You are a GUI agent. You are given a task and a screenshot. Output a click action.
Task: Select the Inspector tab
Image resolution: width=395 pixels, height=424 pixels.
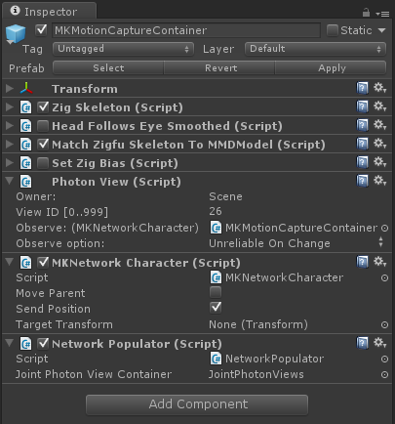(x=50, y=12)
